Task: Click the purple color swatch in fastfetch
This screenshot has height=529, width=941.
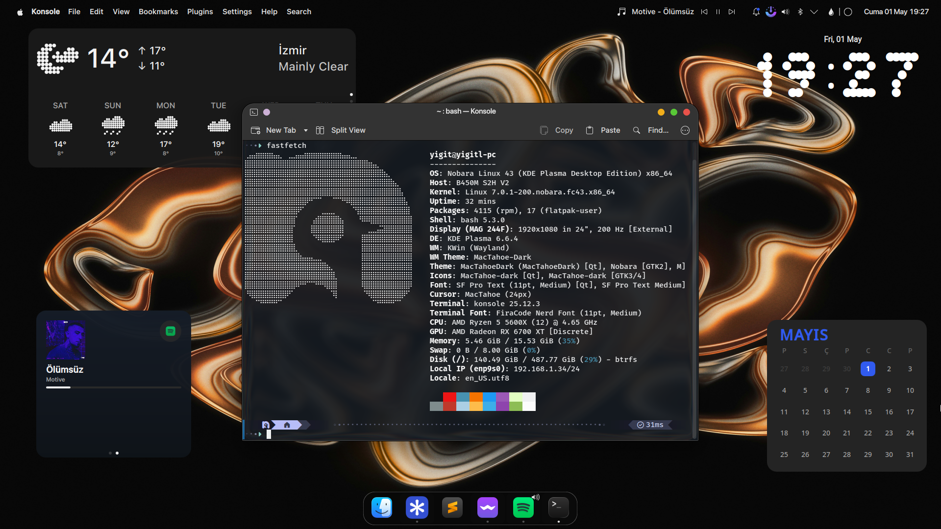Action: tap(502, 397)
